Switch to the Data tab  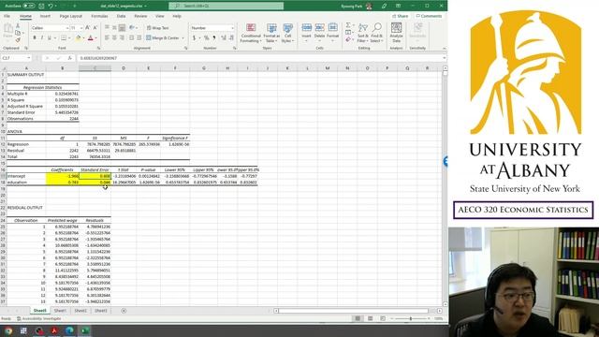121,17
